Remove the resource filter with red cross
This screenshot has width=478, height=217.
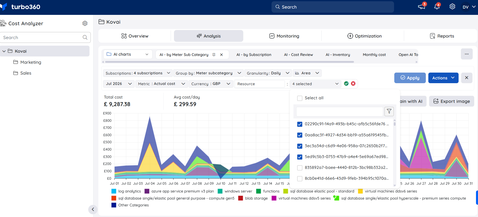pos(353,84)
